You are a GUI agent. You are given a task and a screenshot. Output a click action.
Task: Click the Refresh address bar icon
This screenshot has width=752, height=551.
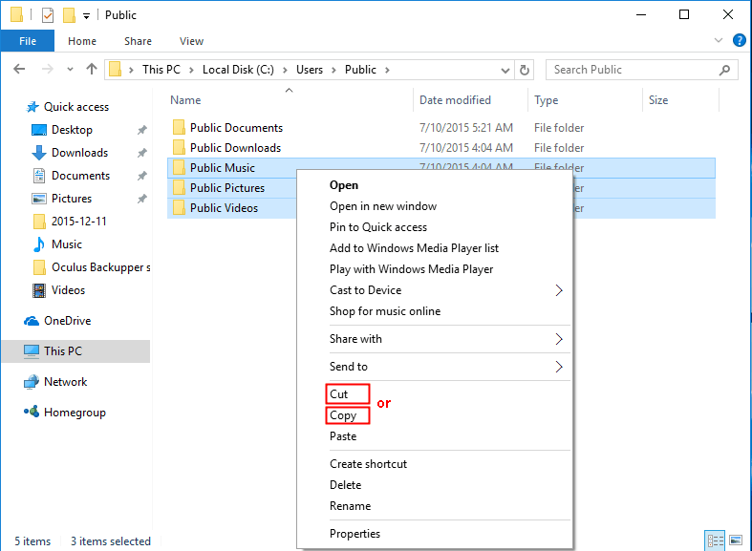pos(524,70)
